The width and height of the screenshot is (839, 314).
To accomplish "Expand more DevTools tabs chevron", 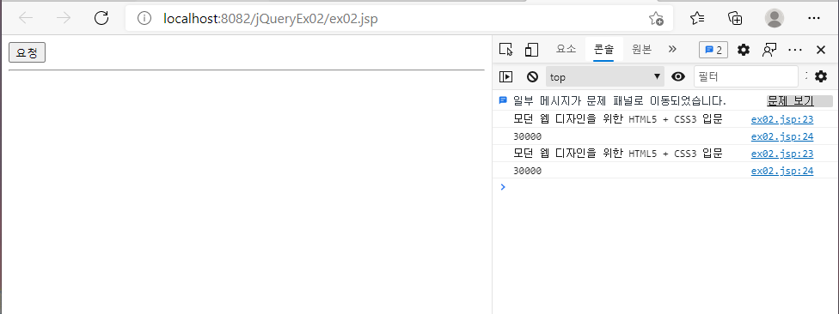I will 672,49.
